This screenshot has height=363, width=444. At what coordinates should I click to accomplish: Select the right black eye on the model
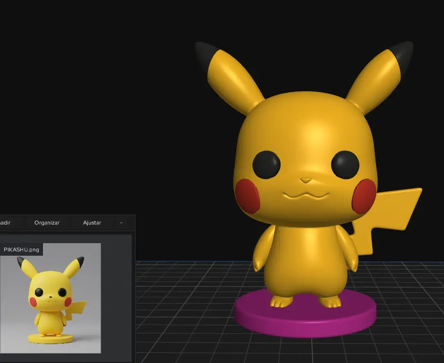[x=345, y=164]
